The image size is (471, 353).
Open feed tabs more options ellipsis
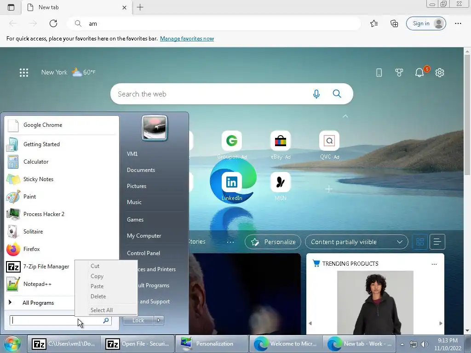click(x=230, y=242)
